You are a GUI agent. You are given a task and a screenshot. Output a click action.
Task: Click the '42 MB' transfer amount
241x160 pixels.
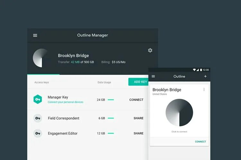[x=75, y=62]
